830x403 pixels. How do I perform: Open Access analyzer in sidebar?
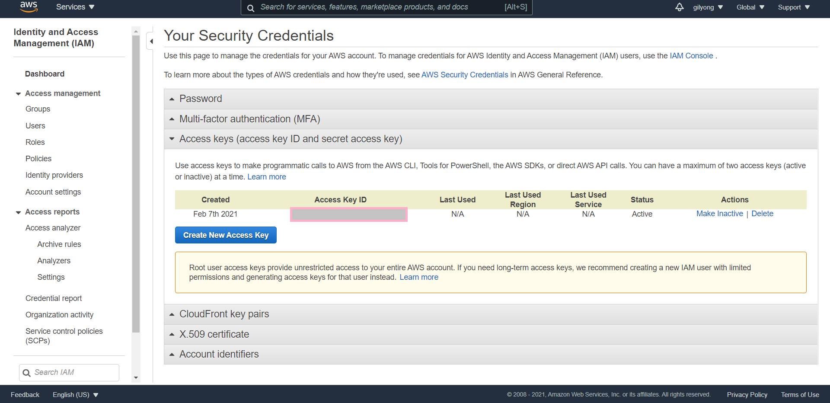point(53,228)
